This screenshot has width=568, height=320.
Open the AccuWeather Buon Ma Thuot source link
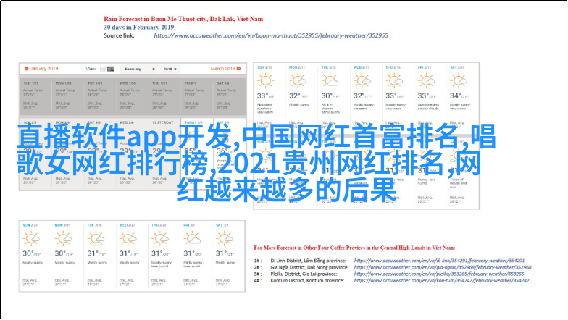click(271, 35)
